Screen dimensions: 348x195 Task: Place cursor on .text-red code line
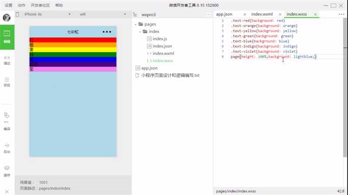(258, 20)
